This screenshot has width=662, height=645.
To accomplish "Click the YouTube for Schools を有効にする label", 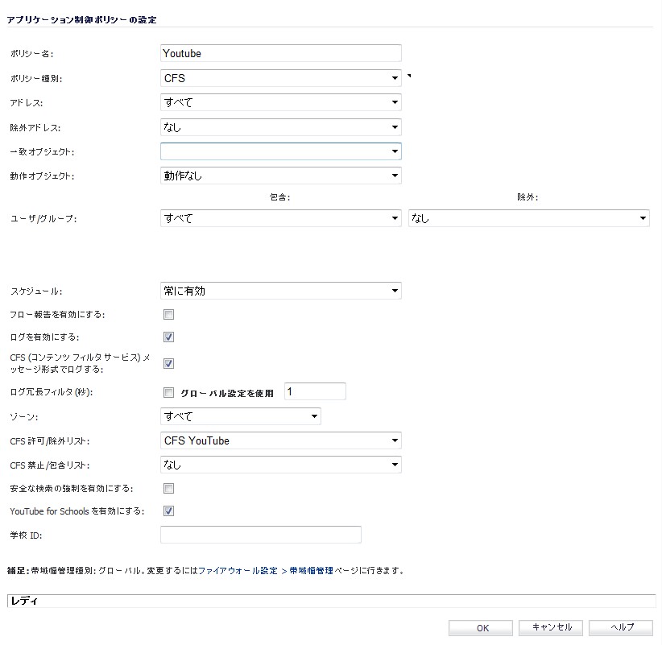I will [77, 511].
